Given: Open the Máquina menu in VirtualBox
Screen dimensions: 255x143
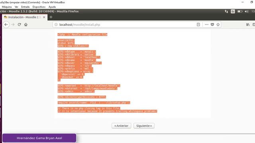Looking at the screenshot, I should coord(7,7).
